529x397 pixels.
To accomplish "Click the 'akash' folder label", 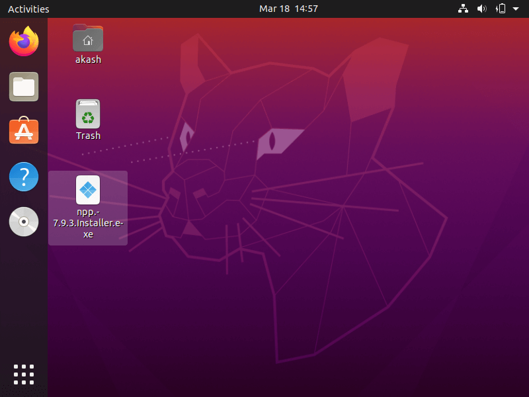I will [88, 60].
